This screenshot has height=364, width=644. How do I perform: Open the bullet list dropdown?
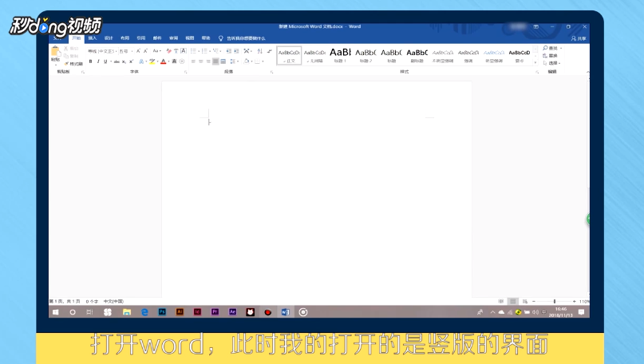199,51
